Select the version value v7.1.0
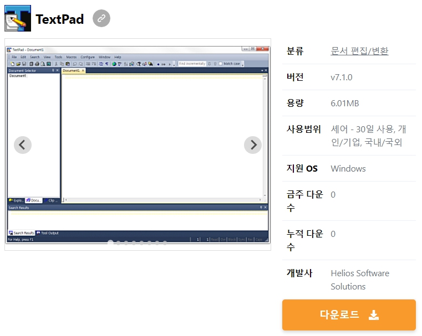The image size is (422, 336). tap(341, 77)
